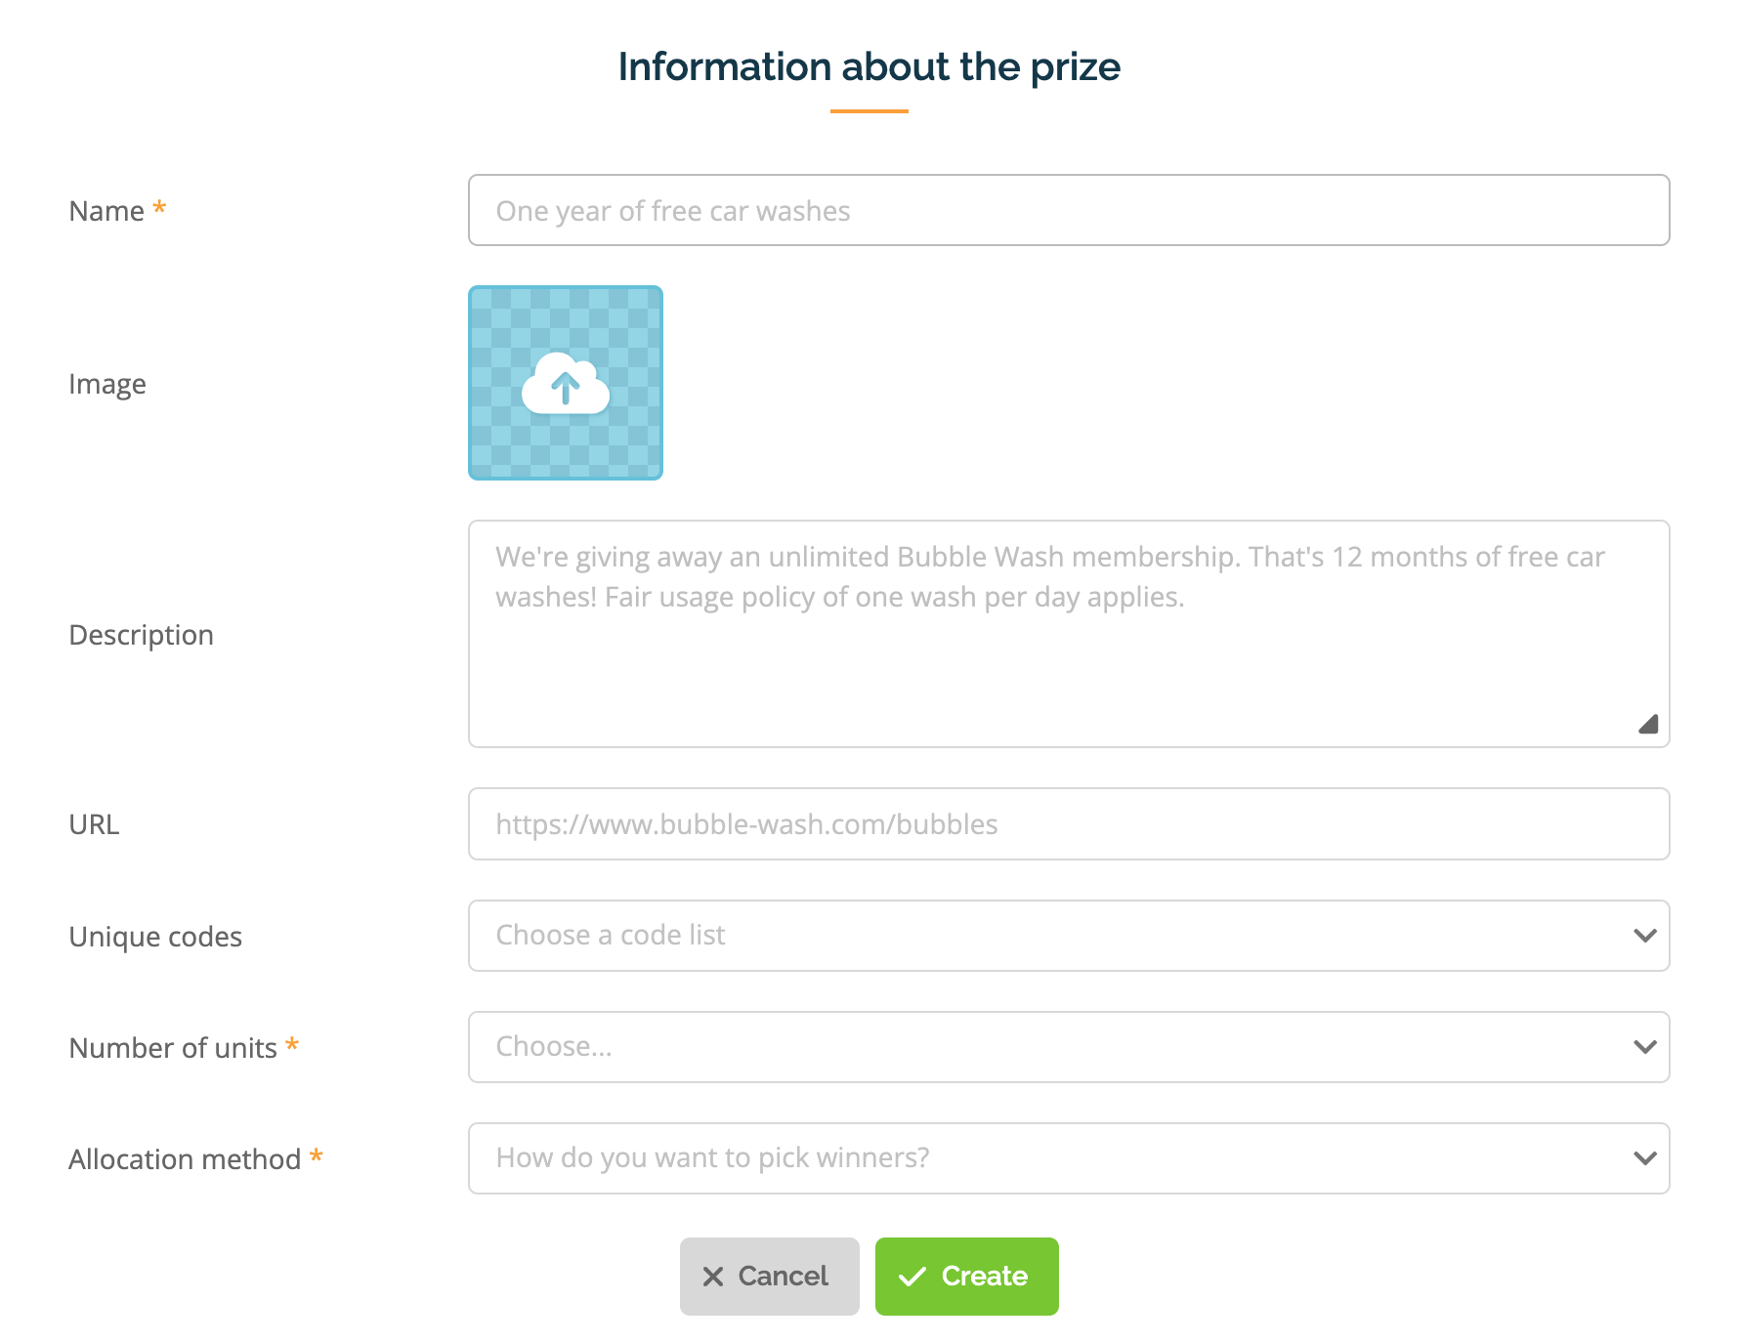Click the Unique codes label
Viewport: 1739px width, 1342px height.
[x=155, y=937]
